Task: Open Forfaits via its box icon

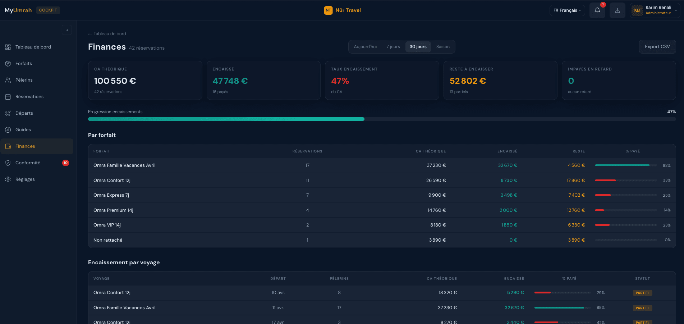Action: [x=8, y=64]
